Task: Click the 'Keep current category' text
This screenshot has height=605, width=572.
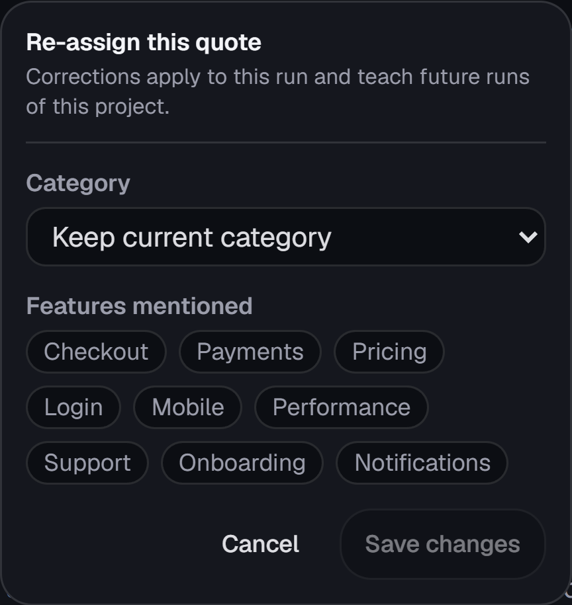Action: (191, 237)
